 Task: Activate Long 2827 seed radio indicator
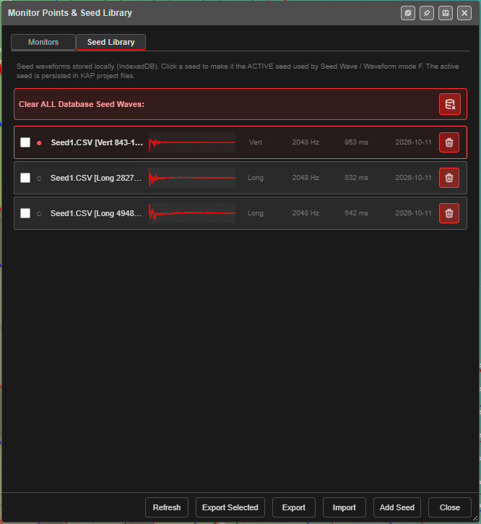click(x=39, y=179)
